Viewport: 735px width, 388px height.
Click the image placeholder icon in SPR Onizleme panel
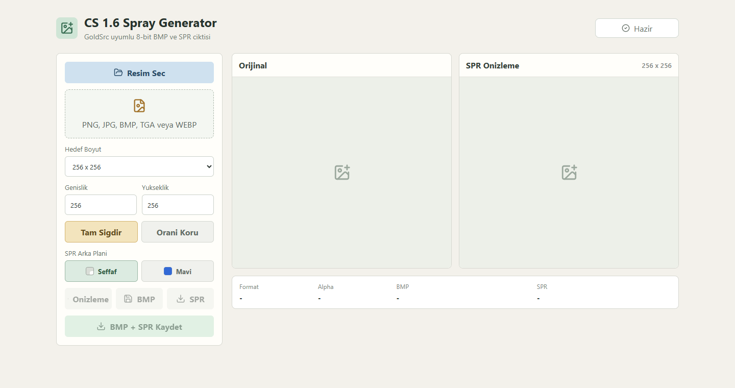click(569, 173)
